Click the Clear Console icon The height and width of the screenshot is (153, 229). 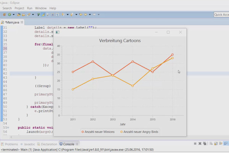coord(211,143)
